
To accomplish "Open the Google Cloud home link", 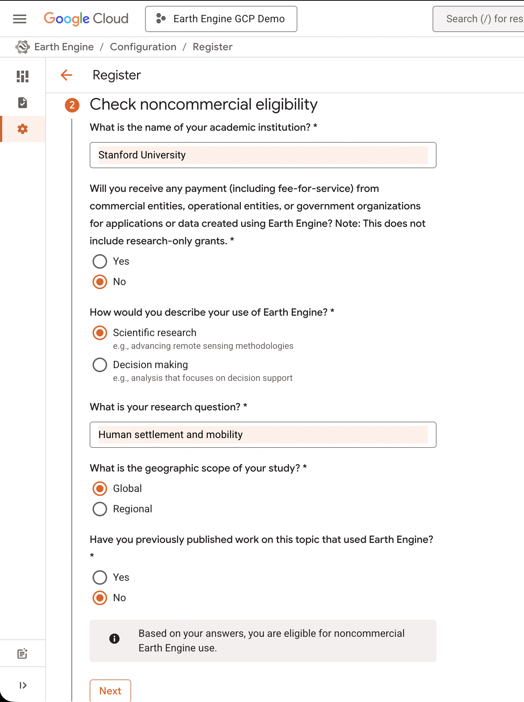I will pos(86,19).
